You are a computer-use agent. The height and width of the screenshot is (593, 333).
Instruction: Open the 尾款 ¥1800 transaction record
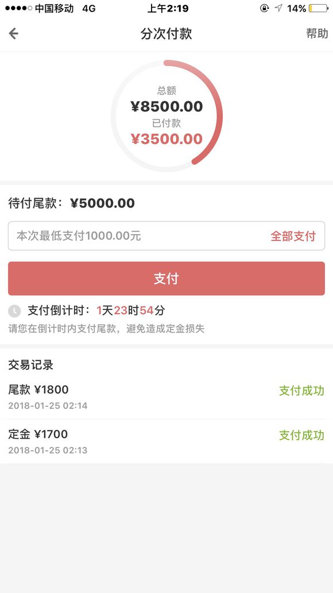166,397
